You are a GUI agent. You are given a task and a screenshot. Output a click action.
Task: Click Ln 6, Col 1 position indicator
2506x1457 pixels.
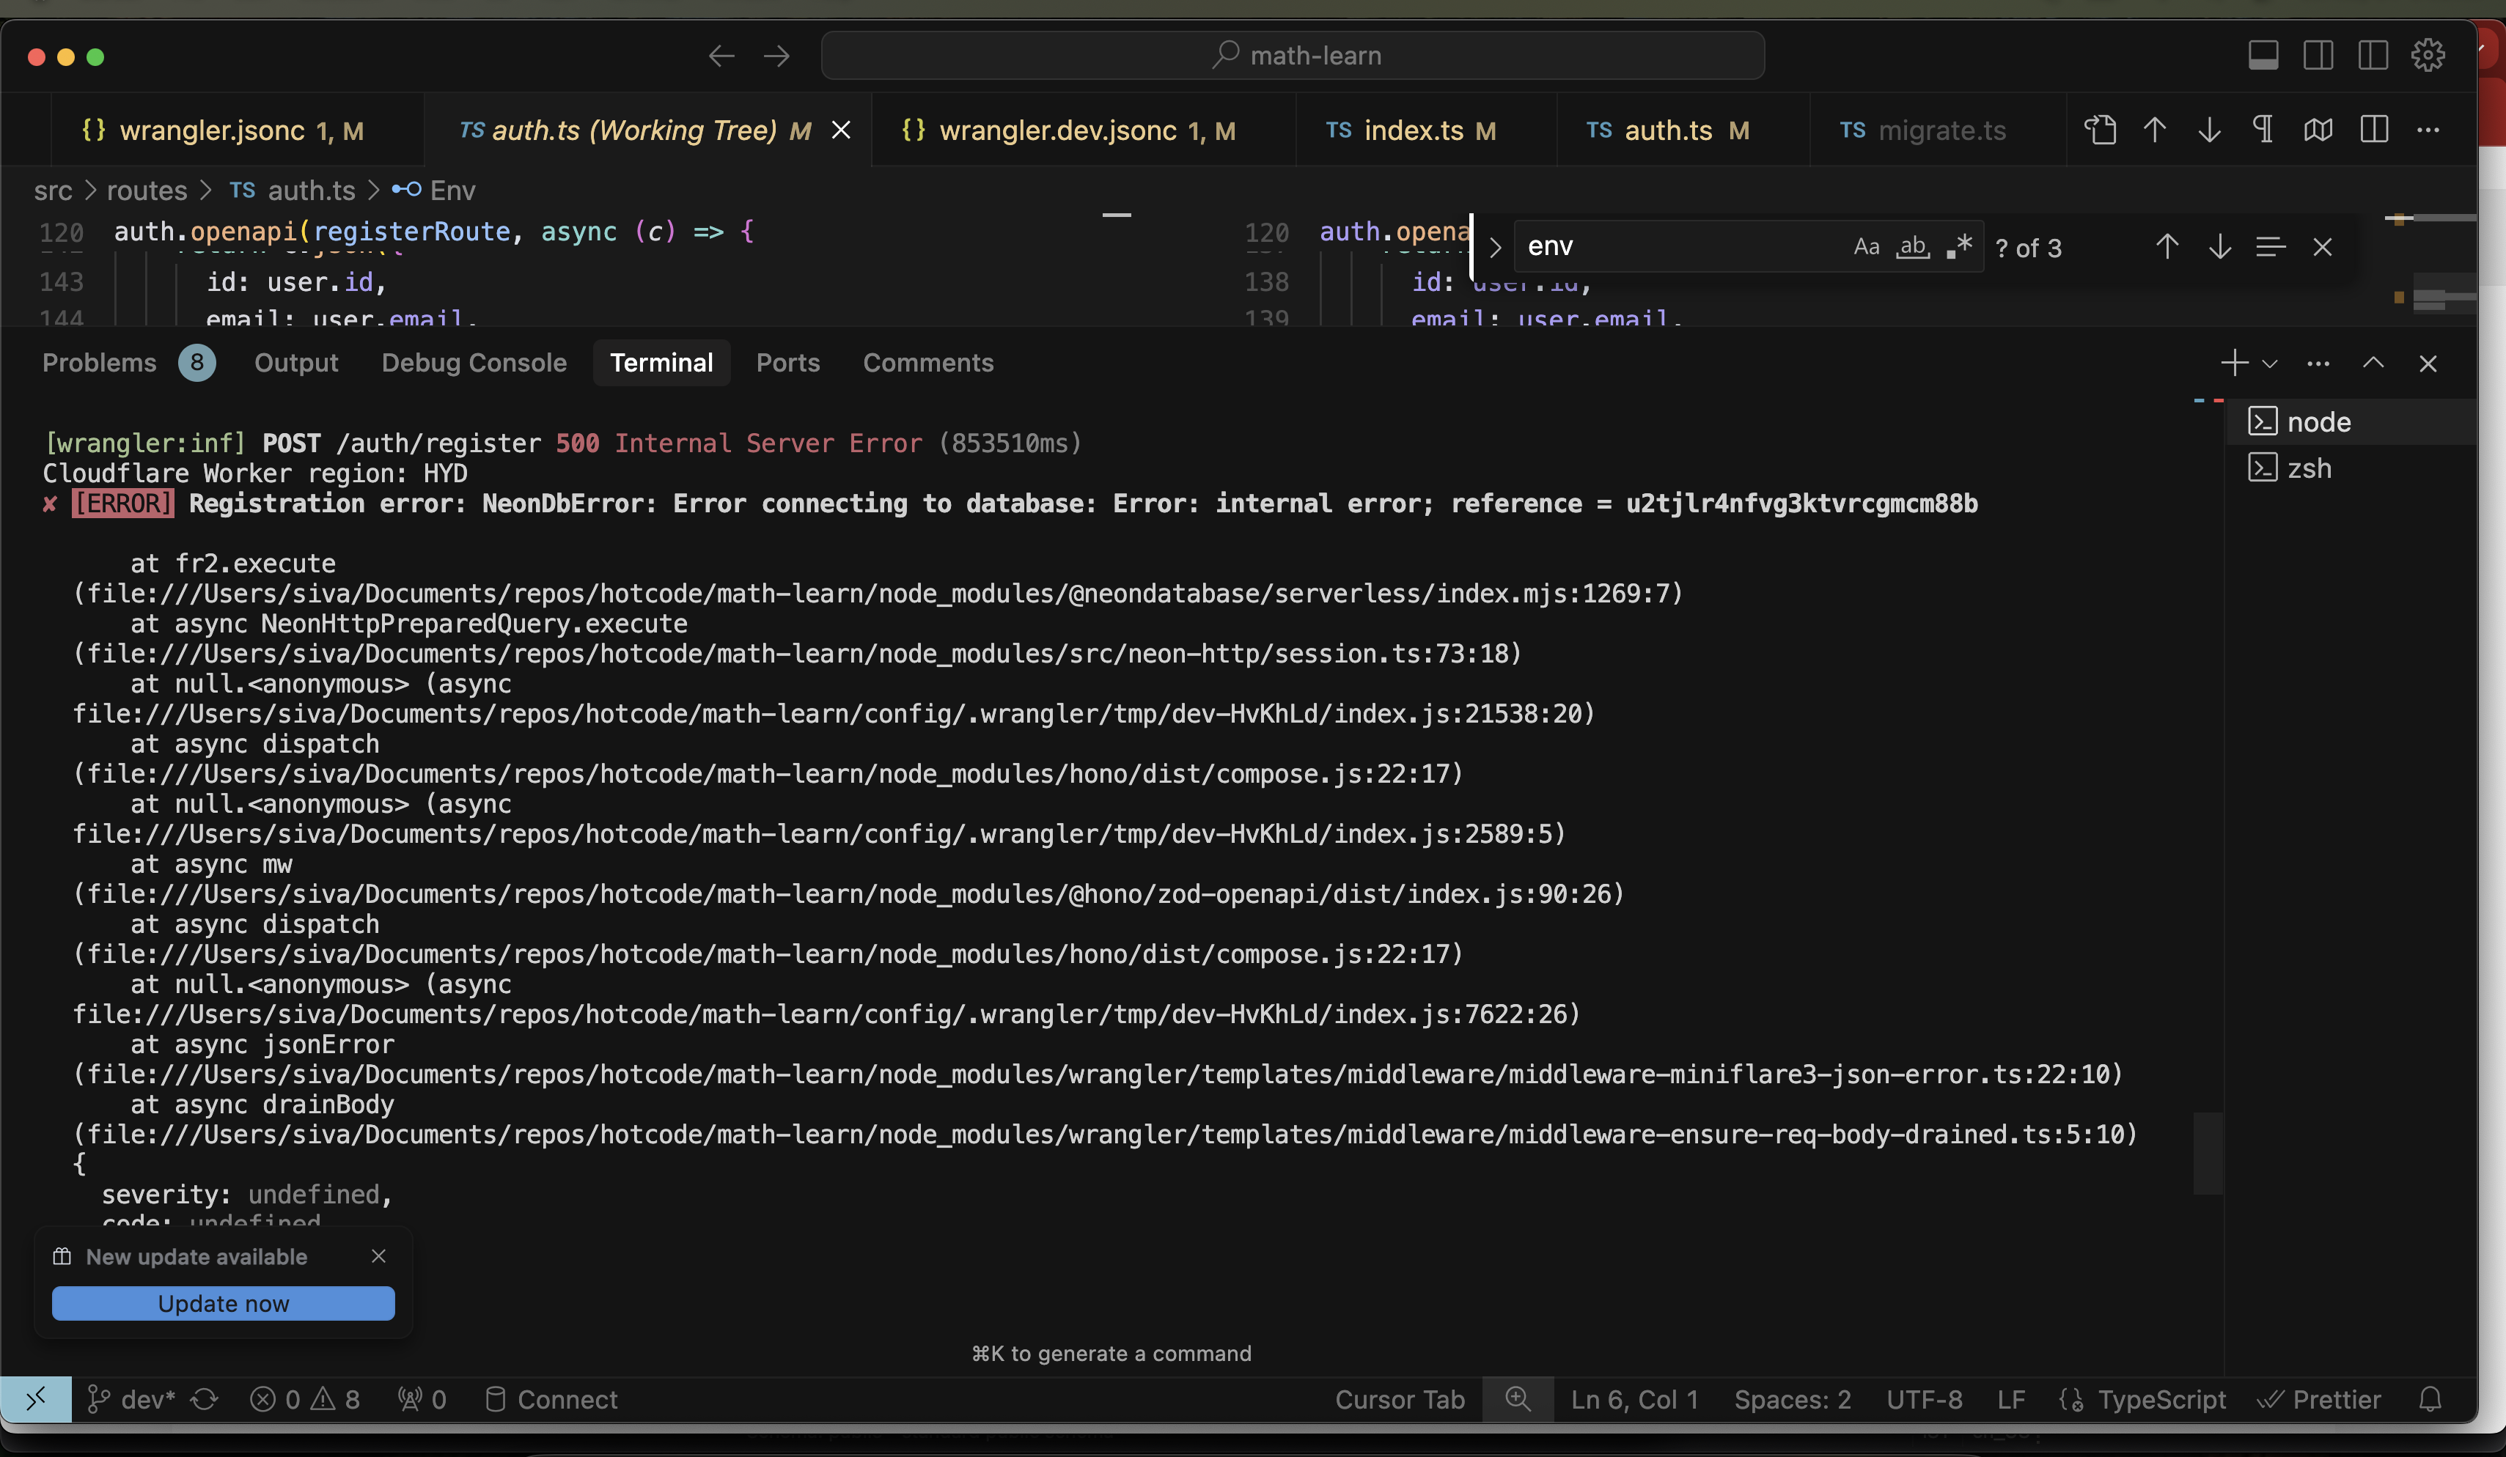[1635, 1399]
